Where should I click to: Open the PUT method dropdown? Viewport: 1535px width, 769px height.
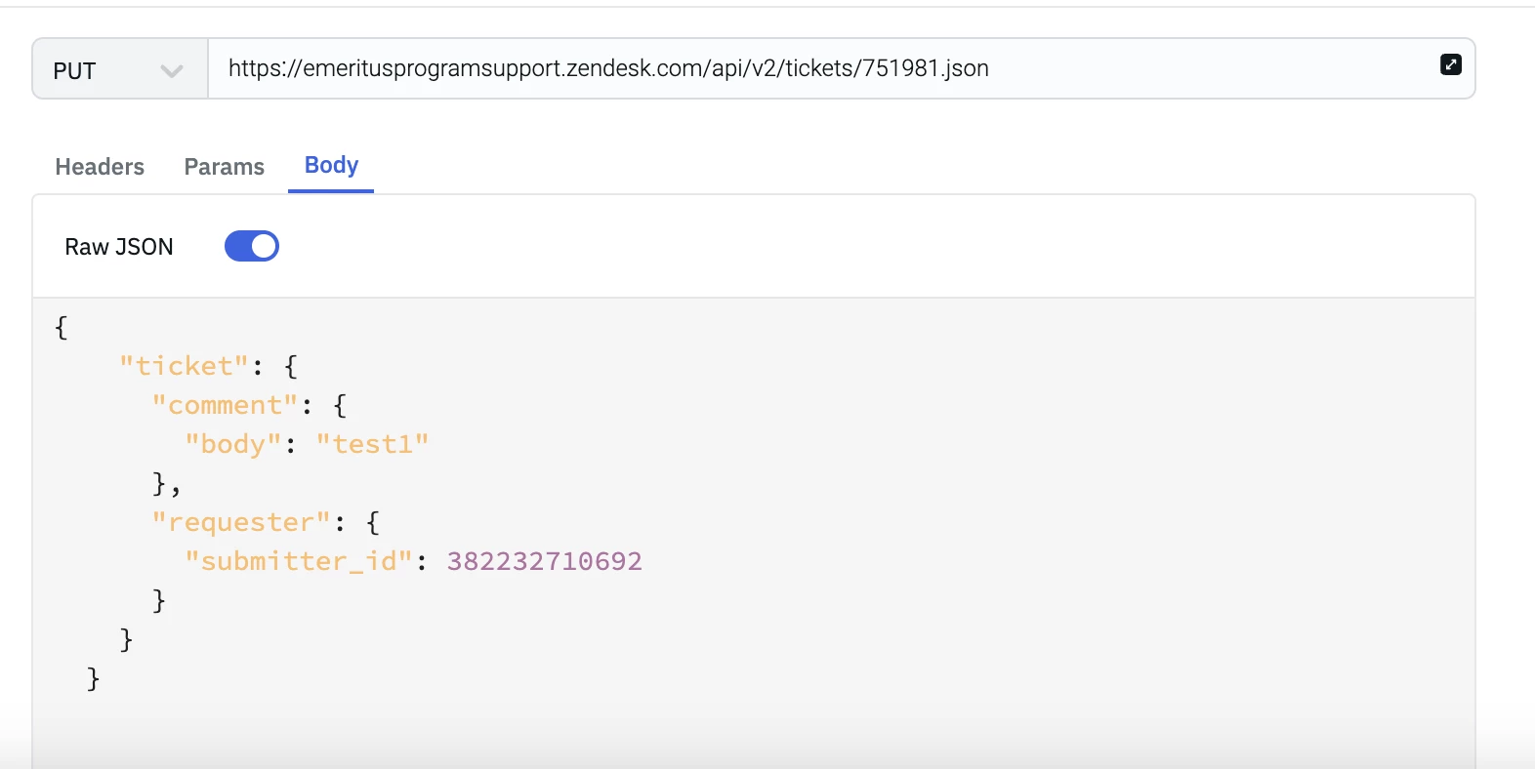(120, 69)
